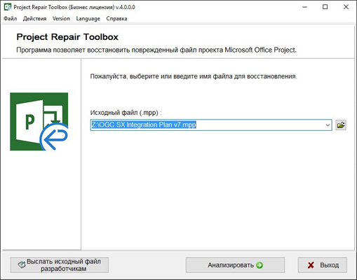
Task: Click the Project Repair Toolbox logo image
Action: click(x=39, y=122)
